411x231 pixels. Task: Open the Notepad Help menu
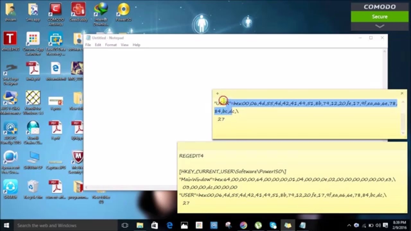(136, 45)
